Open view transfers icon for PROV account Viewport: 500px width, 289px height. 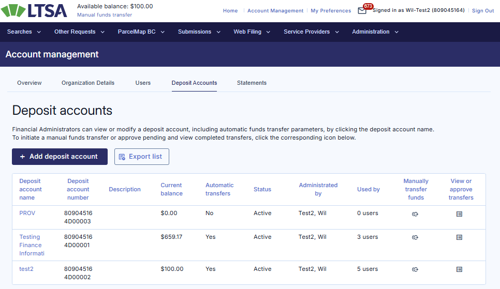[x=459, y=214]
